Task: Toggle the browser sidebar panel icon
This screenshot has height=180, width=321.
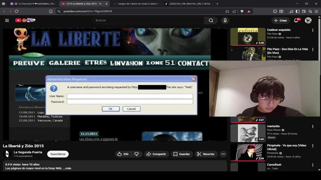Action: point(298,11)
